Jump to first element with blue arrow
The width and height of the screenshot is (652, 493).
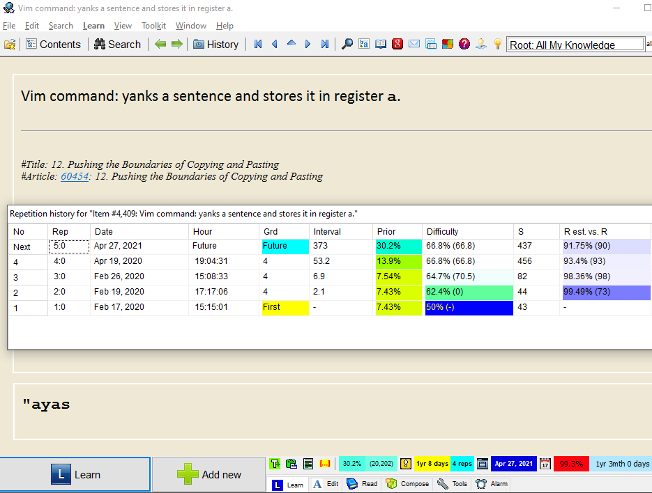click(258, 44)
